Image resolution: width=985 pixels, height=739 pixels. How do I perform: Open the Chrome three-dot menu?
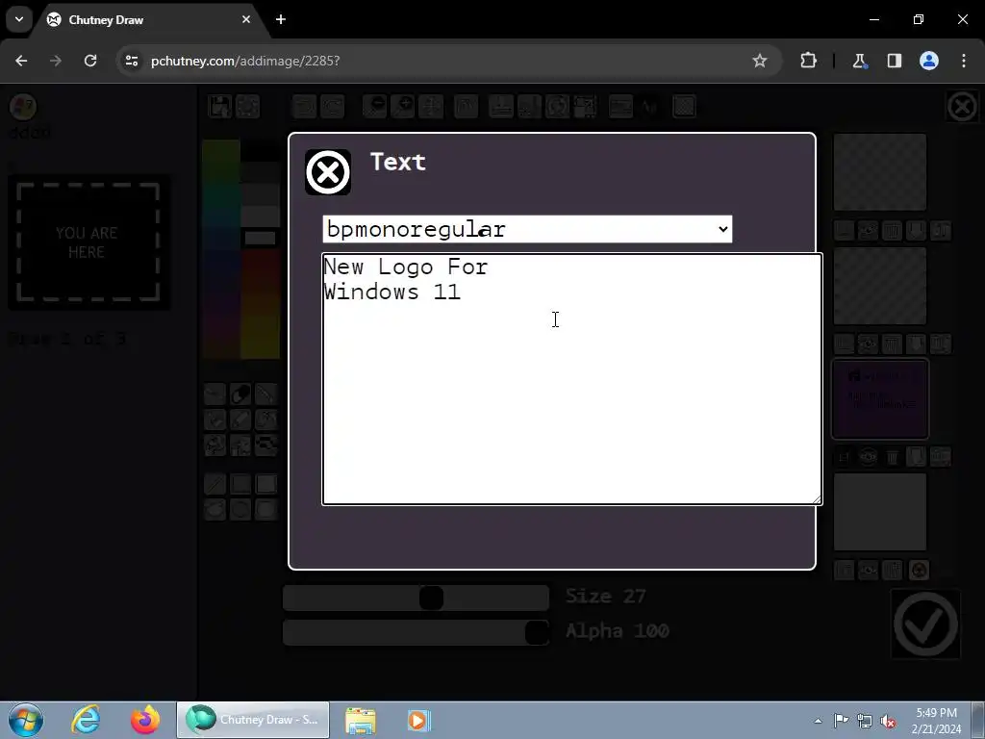pyautogui.click(x=964, y=61)
